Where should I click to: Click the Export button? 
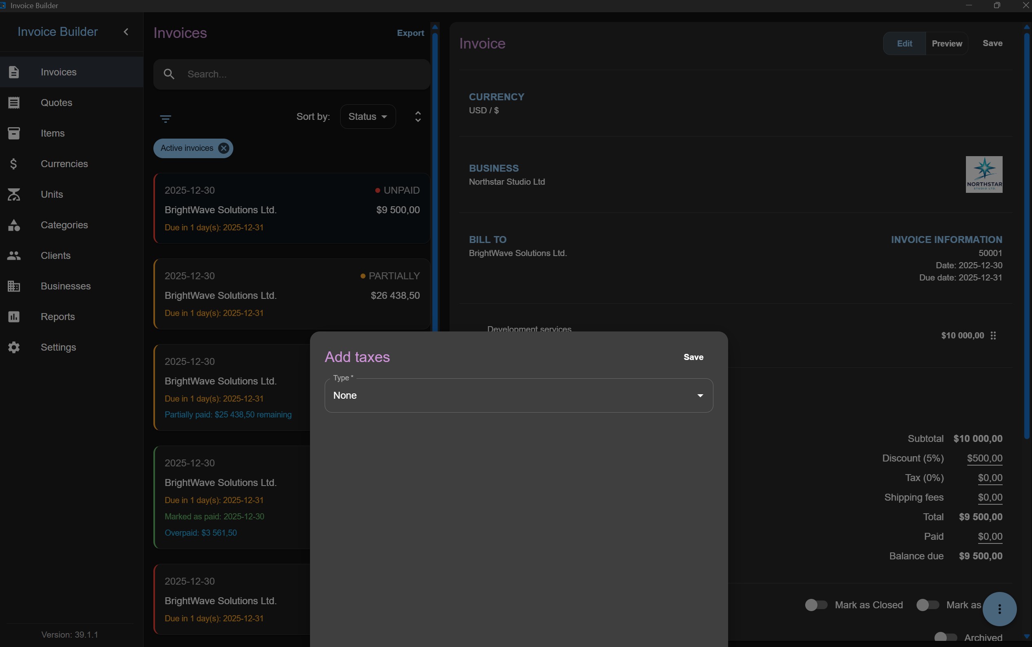coord(410,33)
